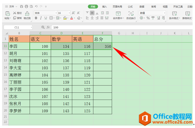The image size is (195, 128).
Task: Apply thousands separator style
Action: tap(153, 18)
